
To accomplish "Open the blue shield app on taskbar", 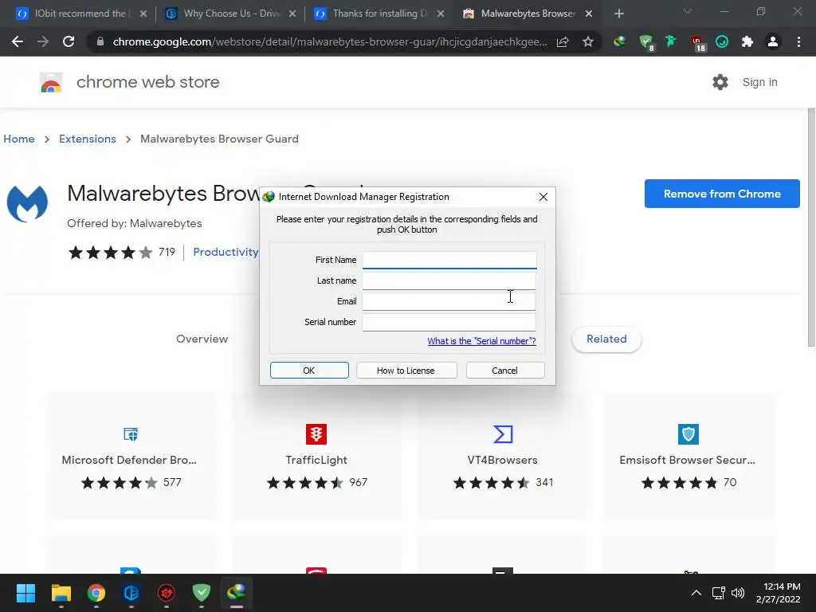I will click(x=131, y=593).
